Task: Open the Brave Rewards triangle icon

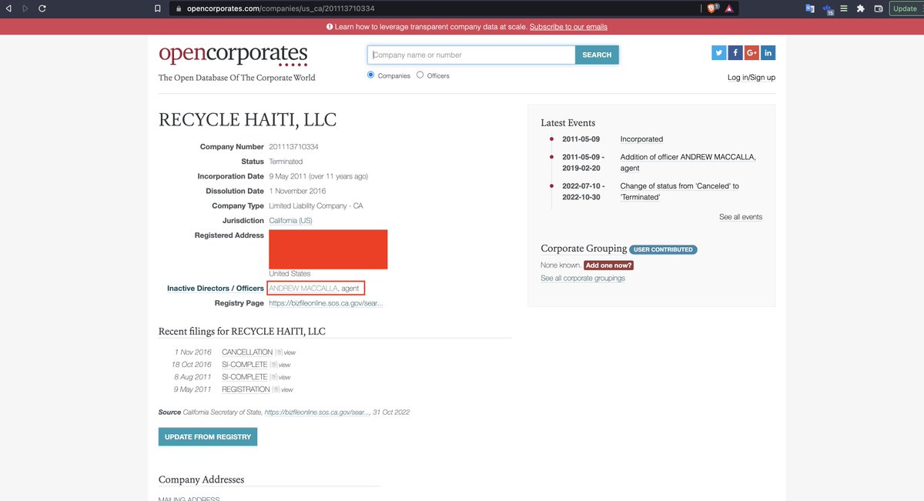Action: pyautogui.click(x=728, y=8)
